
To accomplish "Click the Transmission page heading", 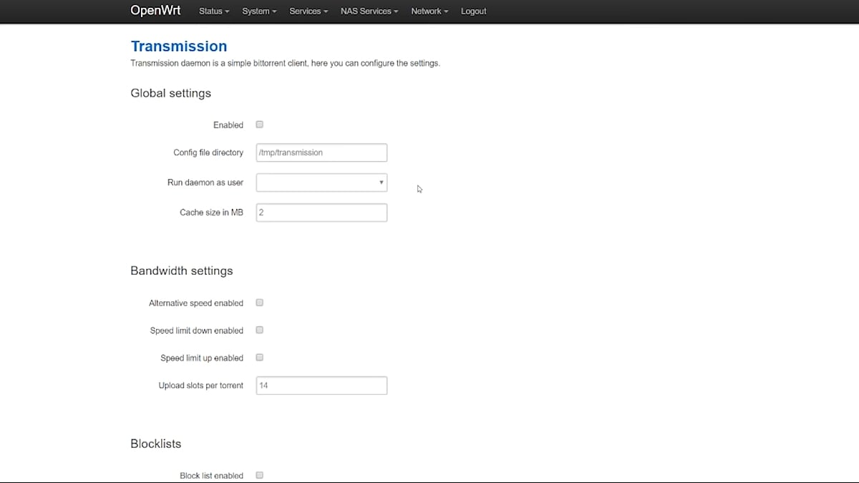I will [179, 47].
